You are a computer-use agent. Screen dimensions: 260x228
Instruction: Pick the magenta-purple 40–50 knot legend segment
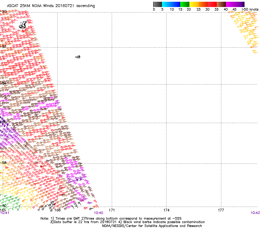235,4
